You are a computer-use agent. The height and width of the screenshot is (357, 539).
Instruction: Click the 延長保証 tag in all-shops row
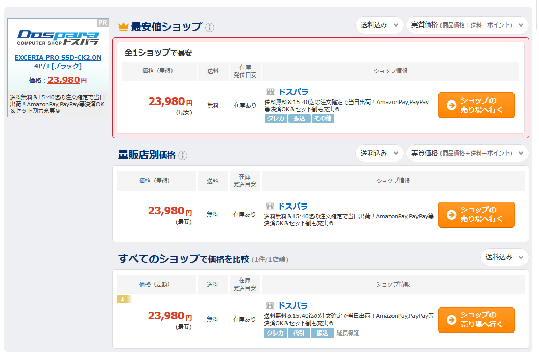[348, 333]
